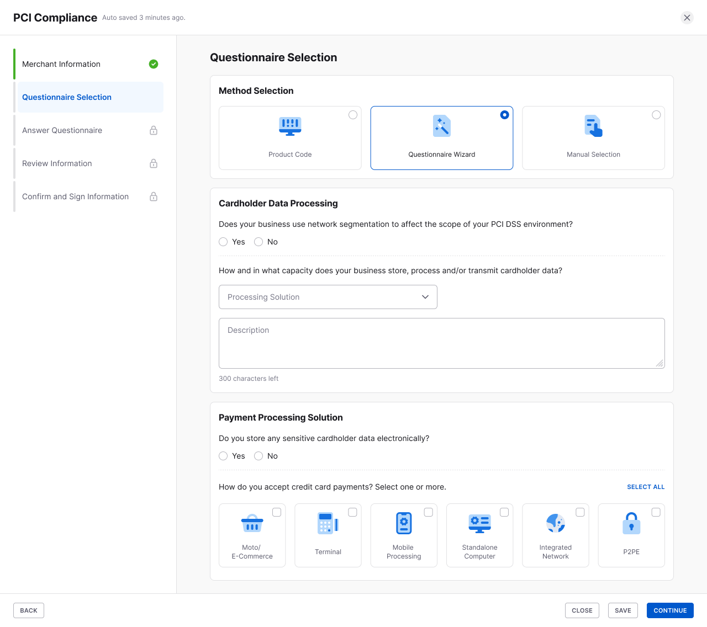The width and height of the screenshot is (707, 627).
Task: Click the SELECT ALL link
Action: point(646,487)
